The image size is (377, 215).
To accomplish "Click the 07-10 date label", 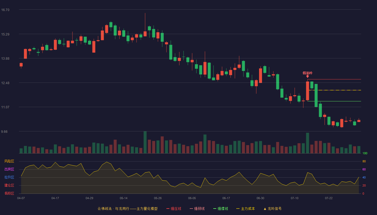I will (x=295, y=198).
